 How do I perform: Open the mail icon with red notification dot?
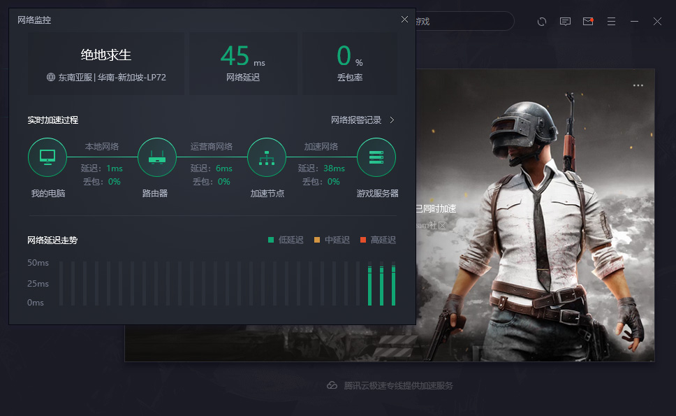(588, 22)
